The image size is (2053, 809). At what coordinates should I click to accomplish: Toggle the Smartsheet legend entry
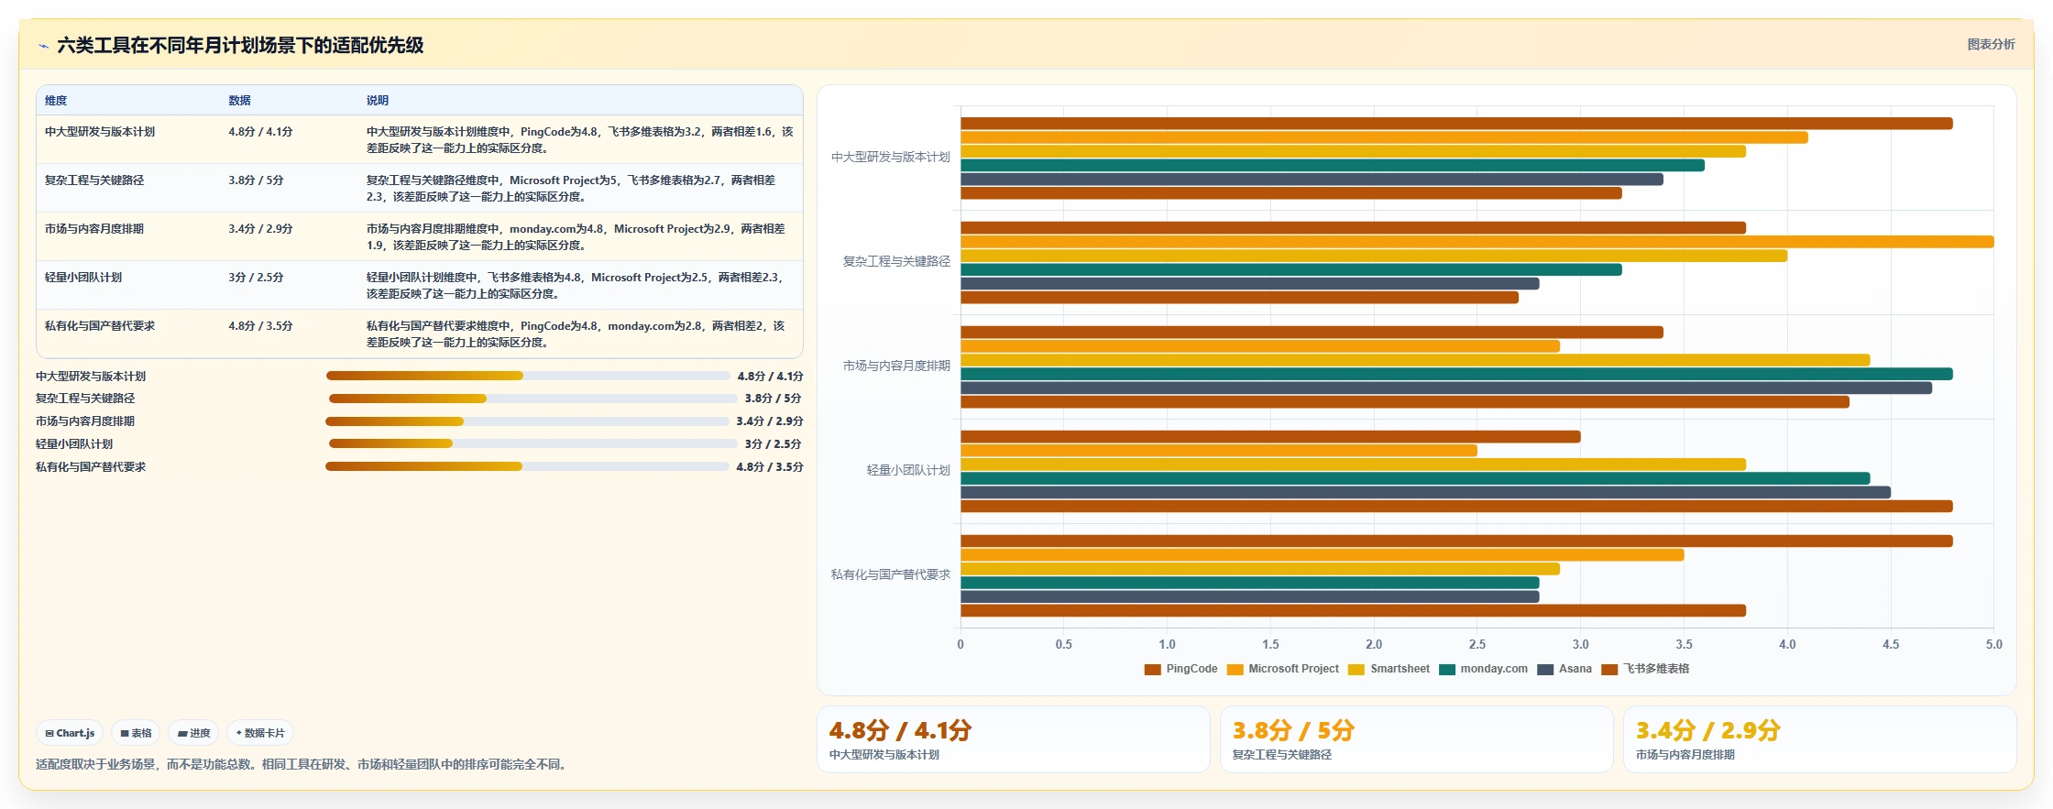(1389, 669)
